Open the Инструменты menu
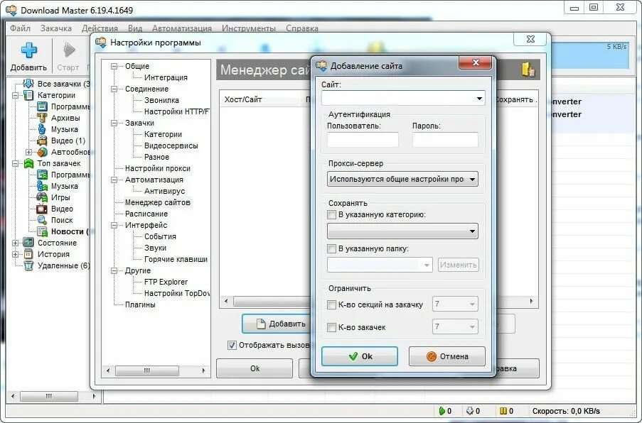 point(249,28)
